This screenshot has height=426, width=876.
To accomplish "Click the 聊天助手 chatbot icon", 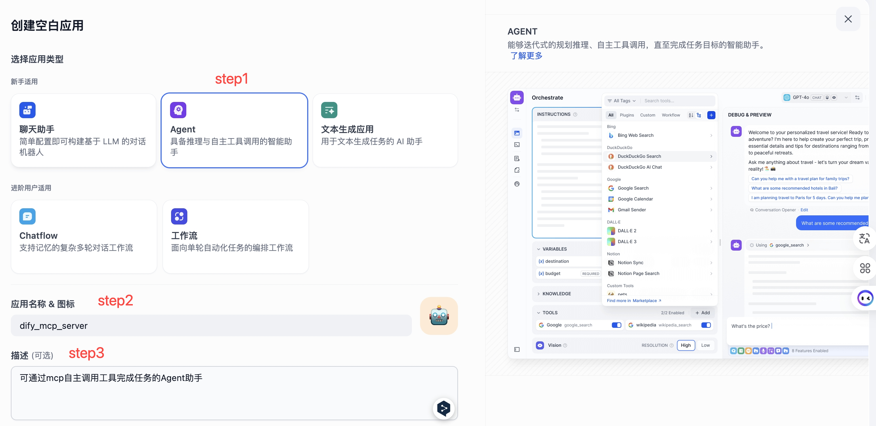I will 27,110.
